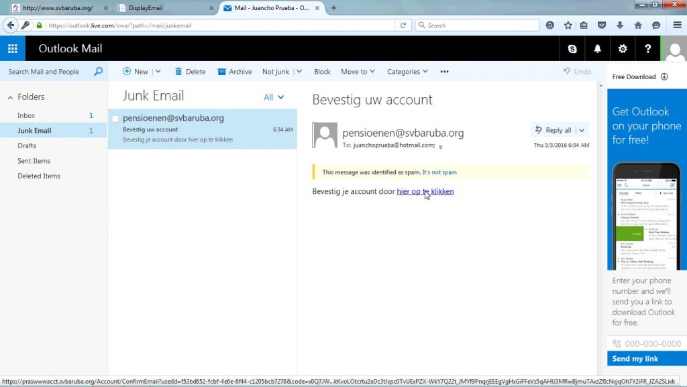Viewport: 687px width, 387px height.
Task: Archive the selected message
Action: [234, 71]
